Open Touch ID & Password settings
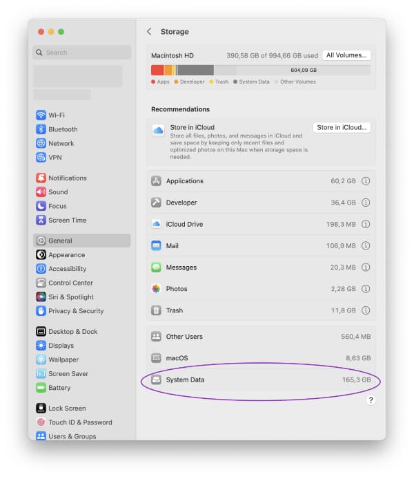This screenshot has width=414, height=477. click(x=74, y=422)
